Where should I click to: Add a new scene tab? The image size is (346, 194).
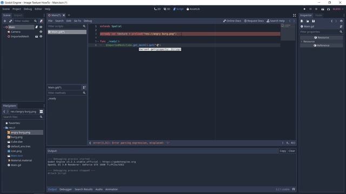69,15
